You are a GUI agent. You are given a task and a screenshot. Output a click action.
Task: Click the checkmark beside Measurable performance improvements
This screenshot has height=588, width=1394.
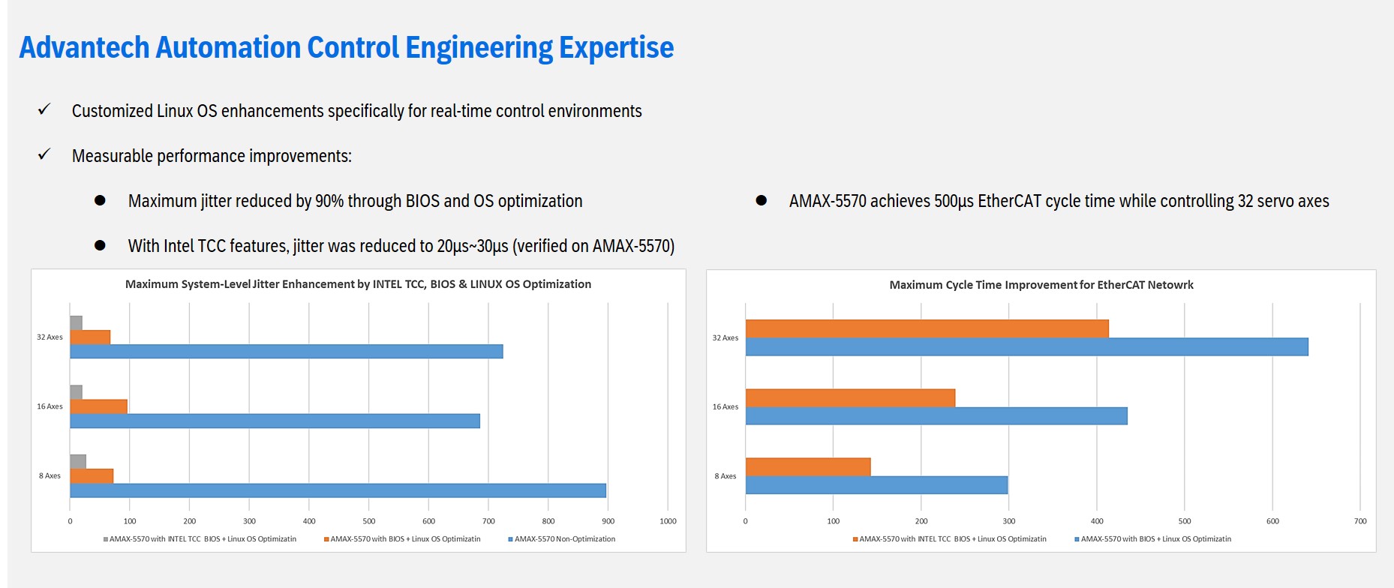(x=44, y=154)
